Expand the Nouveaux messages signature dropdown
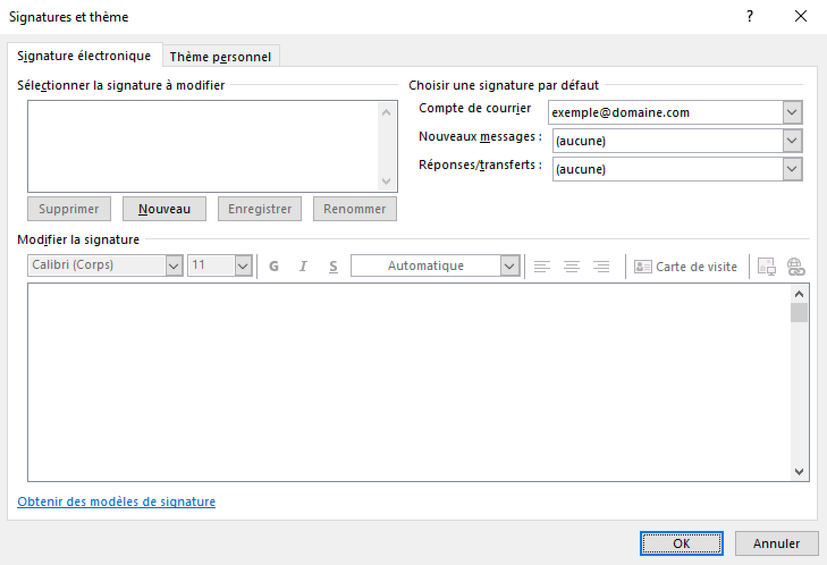 792,141
